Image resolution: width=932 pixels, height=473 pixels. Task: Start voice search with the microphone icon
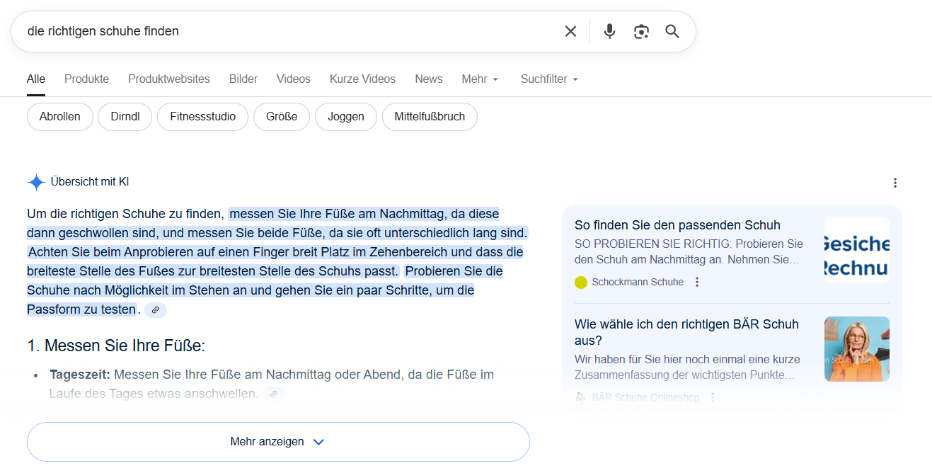609,31
